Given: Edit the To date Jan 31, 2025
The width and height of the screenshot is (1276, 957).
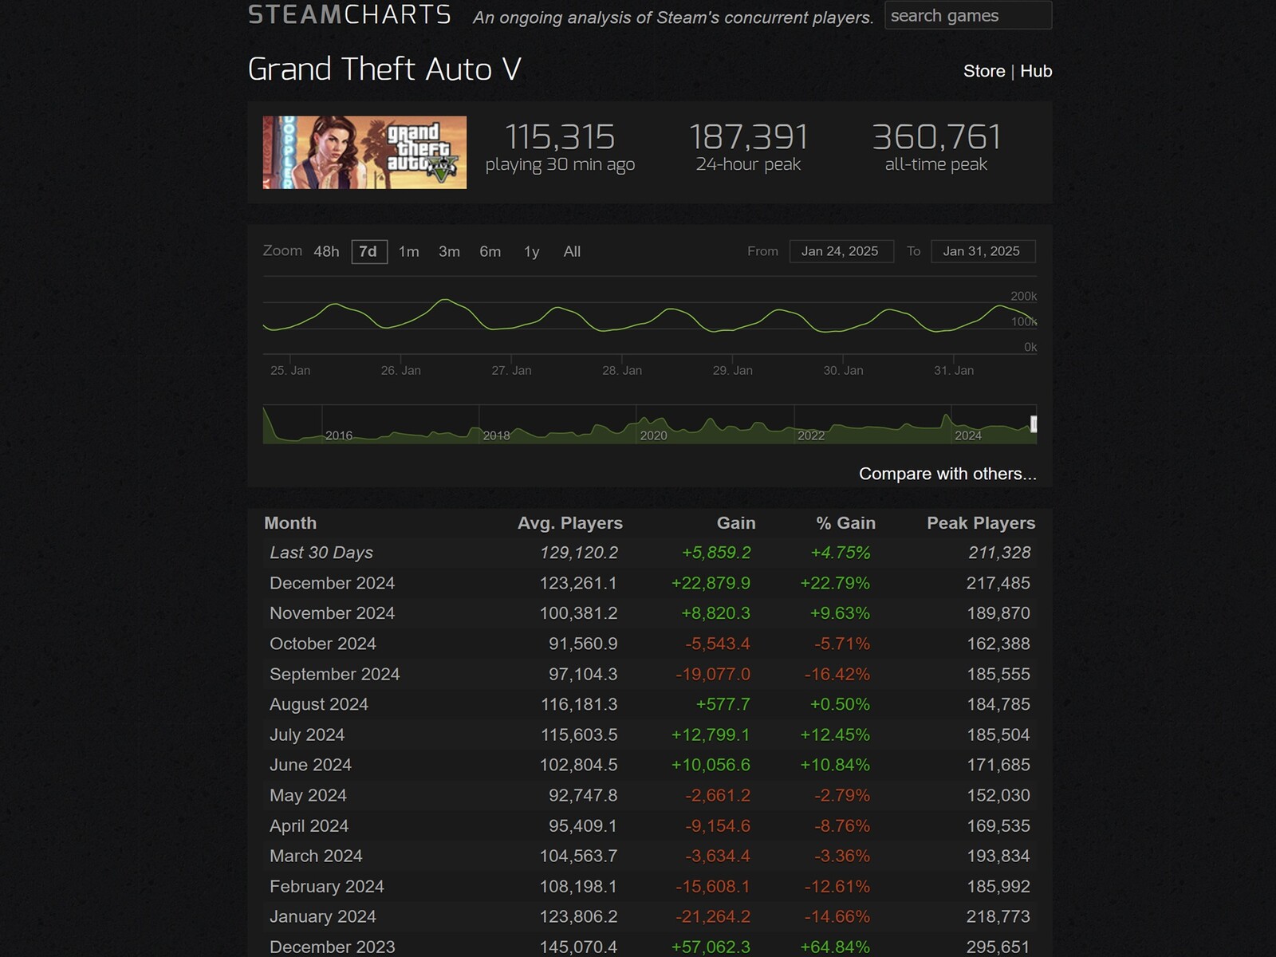Looking at the screenshot, I should [983, 251].
